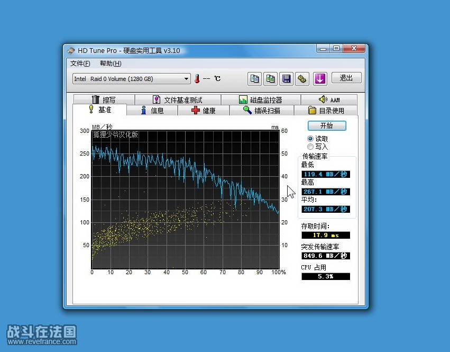Open the 健康 health tab
The image size is (450, 352).
[204, 110]
